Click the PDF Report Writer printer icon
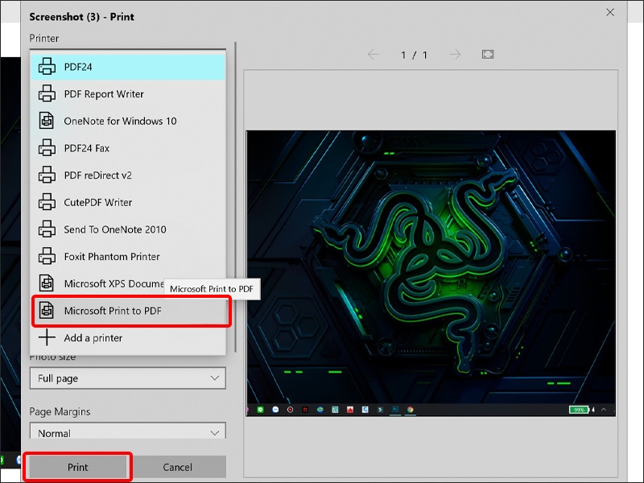Image resolution: width=644 pixels, height=483 pixels. point(47,93)
